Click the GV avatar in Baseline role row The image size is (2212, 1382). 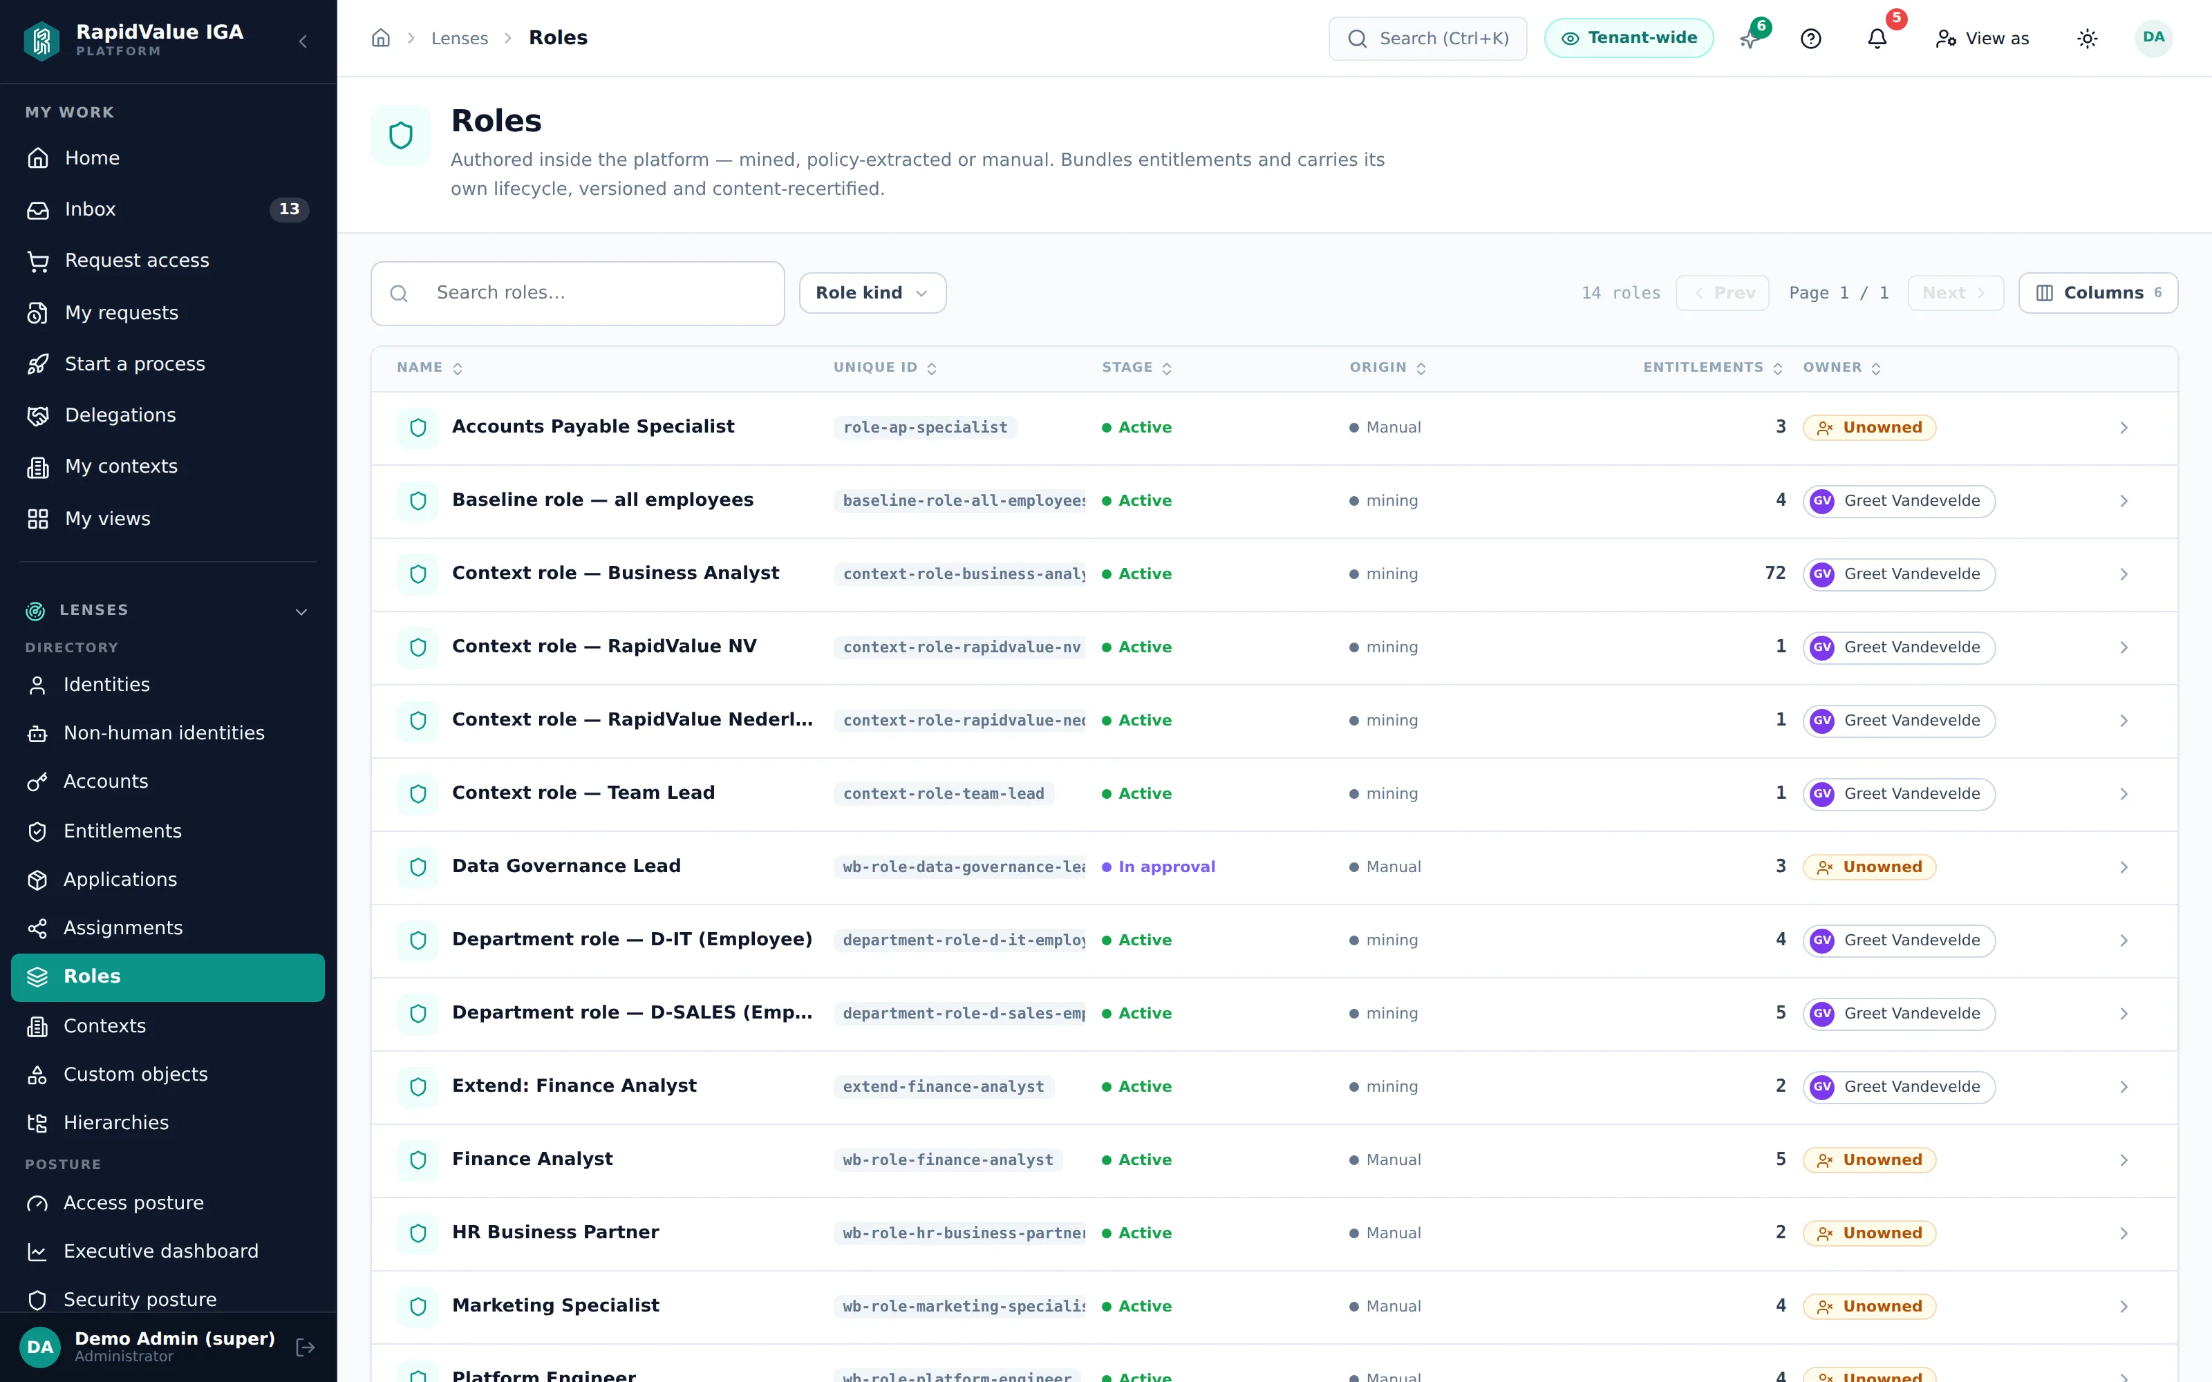(x=1821, y=501)
